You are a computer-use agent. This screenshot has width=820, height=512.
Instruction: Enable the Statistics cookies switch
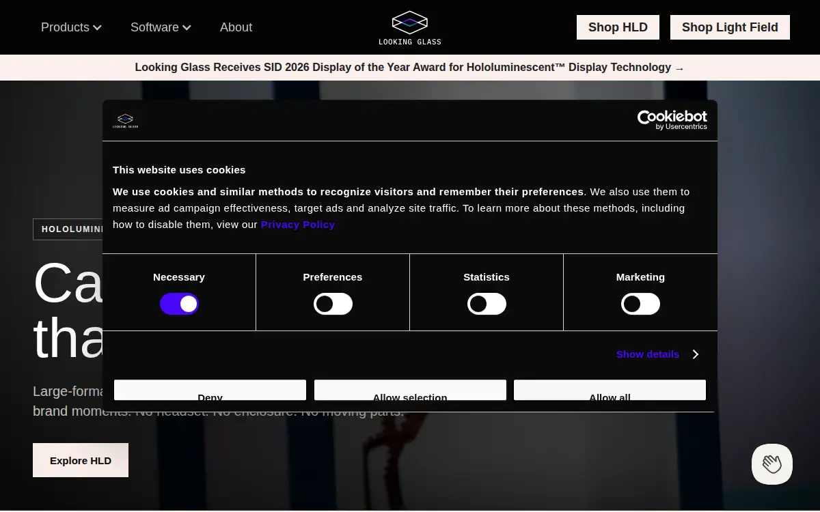[x=487, y=304]
